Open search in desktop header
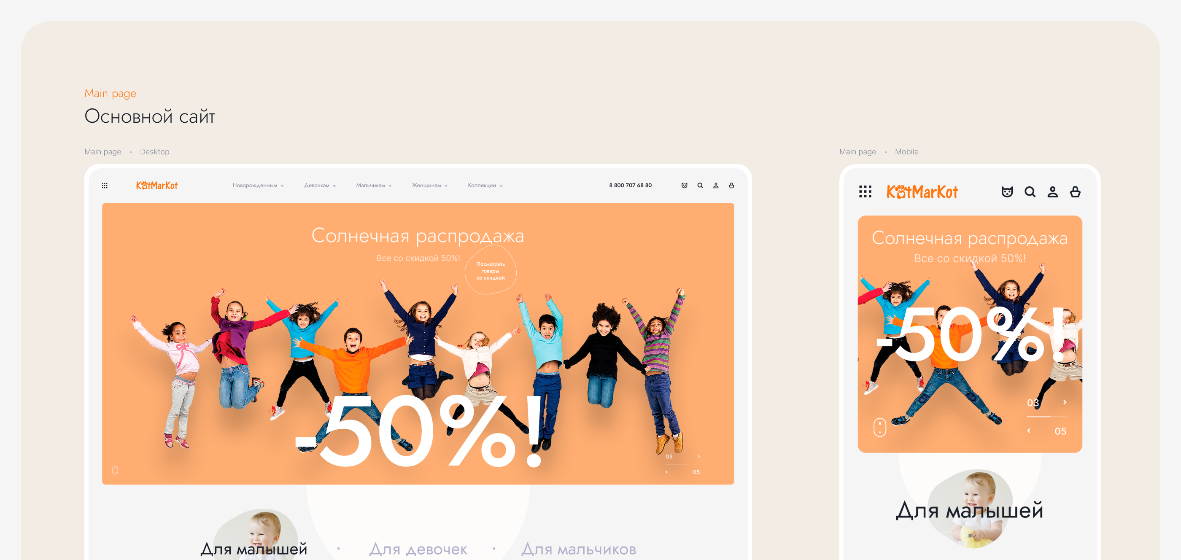The height and width of the screenshot is (560, 1181). pos(700,186)
